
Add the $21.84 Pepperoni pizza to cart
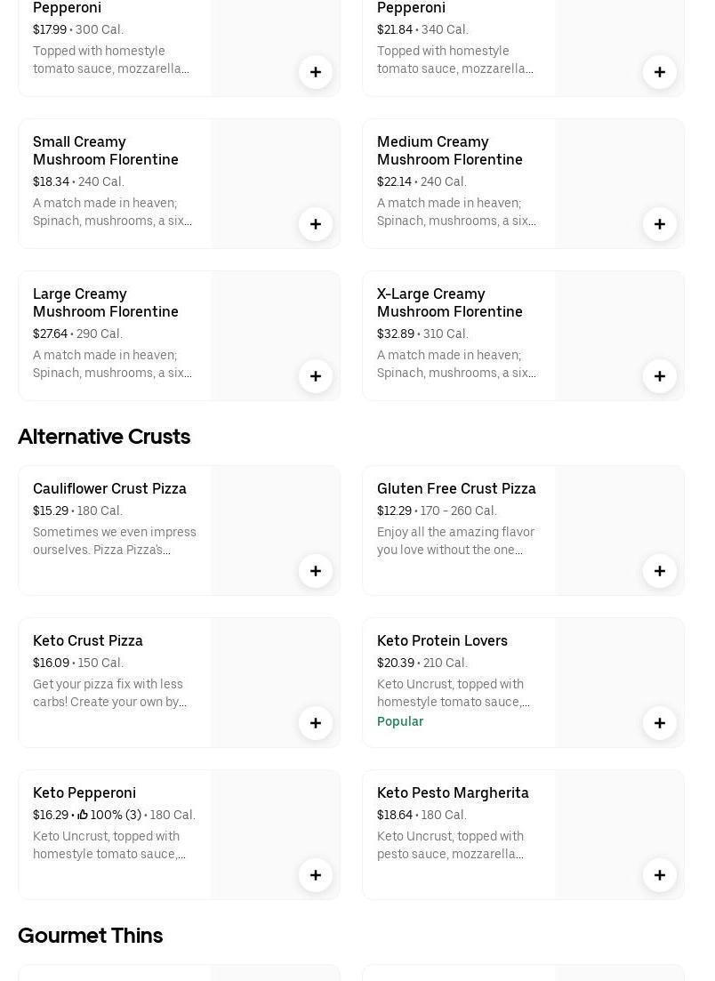(660, 72)
